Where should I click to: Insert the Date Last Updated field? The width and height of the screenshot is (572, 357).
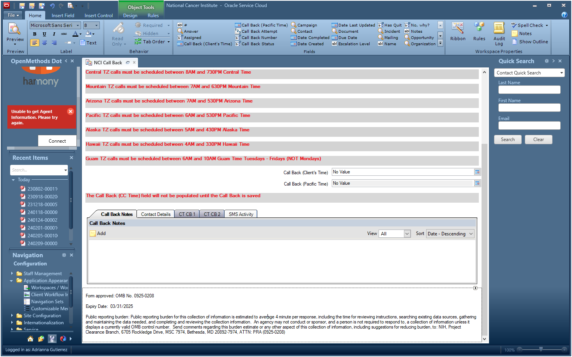coord(353,25)
